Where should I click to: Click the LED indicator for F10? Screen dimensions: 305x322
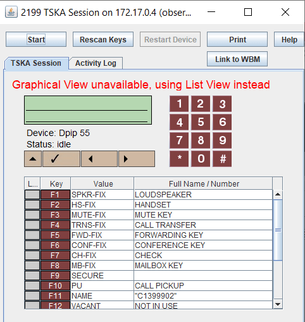[x=32, y=286]
